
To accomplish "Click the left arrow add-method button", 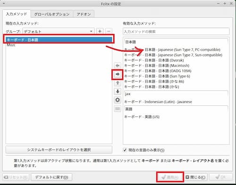I will pos(118,66).
